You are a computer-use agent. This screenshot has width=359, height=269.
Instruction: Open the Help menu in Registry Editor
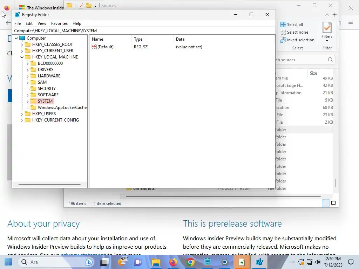77,23
